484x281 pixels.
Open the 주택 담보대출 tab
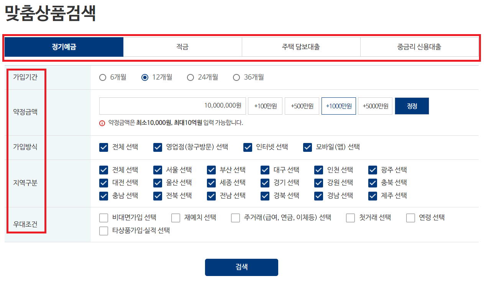click(301, 47)
